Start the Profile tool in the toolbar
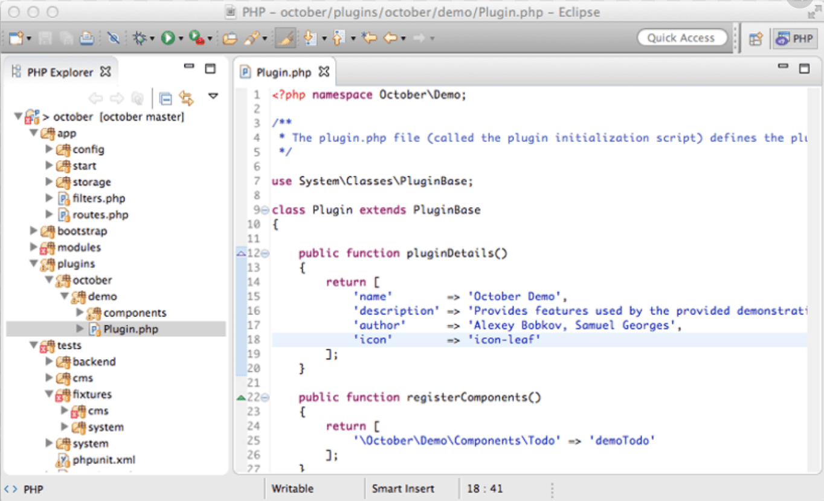 point(195,37)
